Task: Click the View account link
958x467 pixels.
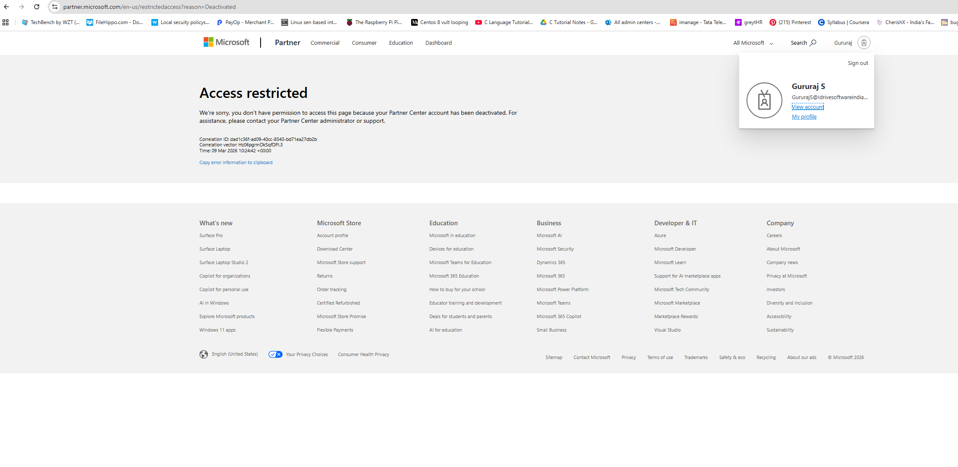Action: click(x=808, y=107)
